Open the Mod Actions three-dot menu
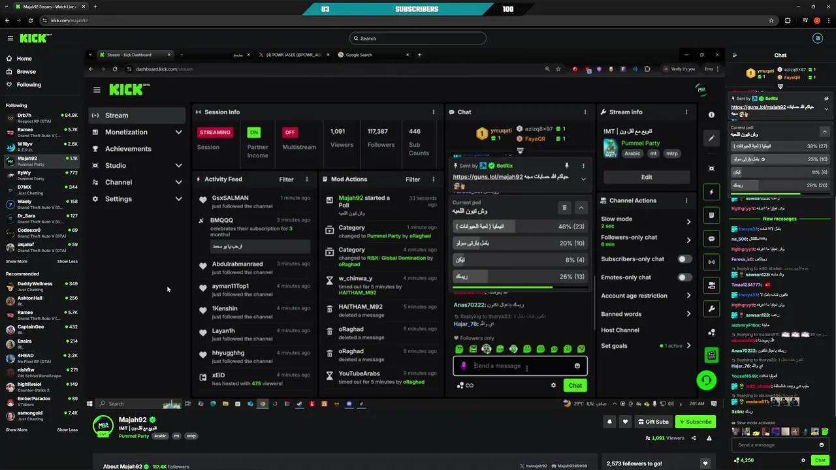836x470 pixels. [x=434, y=180]
